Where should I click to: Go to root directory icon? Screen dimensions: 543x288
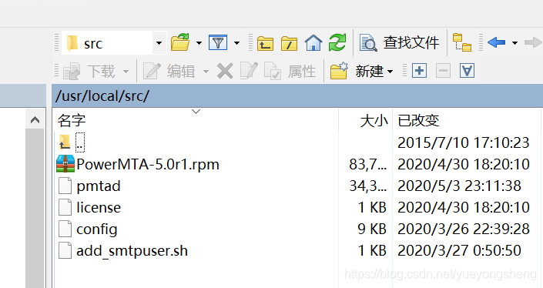pos(289,43)
